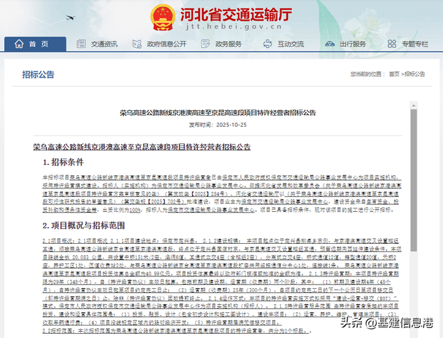The image size is (443, 338).
Task: Click the centered announcement title text
Action: (x=218, y=113)
